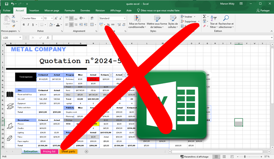Save the workbook with the floppy disk icon
This screenshot has height=159, width=274.
point(7,4)
